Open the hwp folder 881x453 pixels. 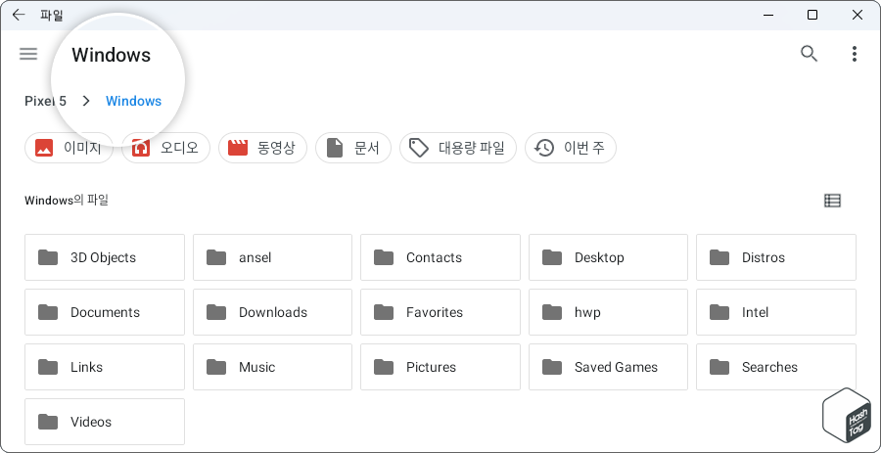point(608,312)
